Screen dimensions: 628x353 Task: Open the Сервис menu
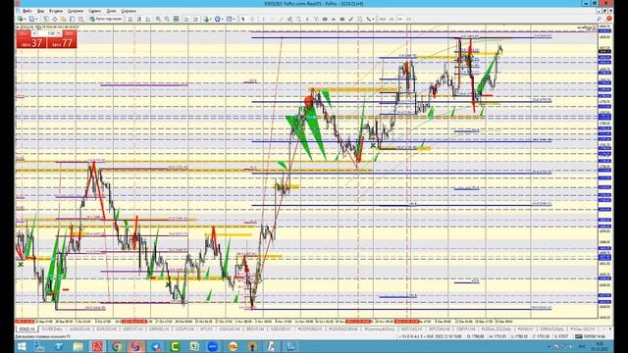click(x=94, y=11)
